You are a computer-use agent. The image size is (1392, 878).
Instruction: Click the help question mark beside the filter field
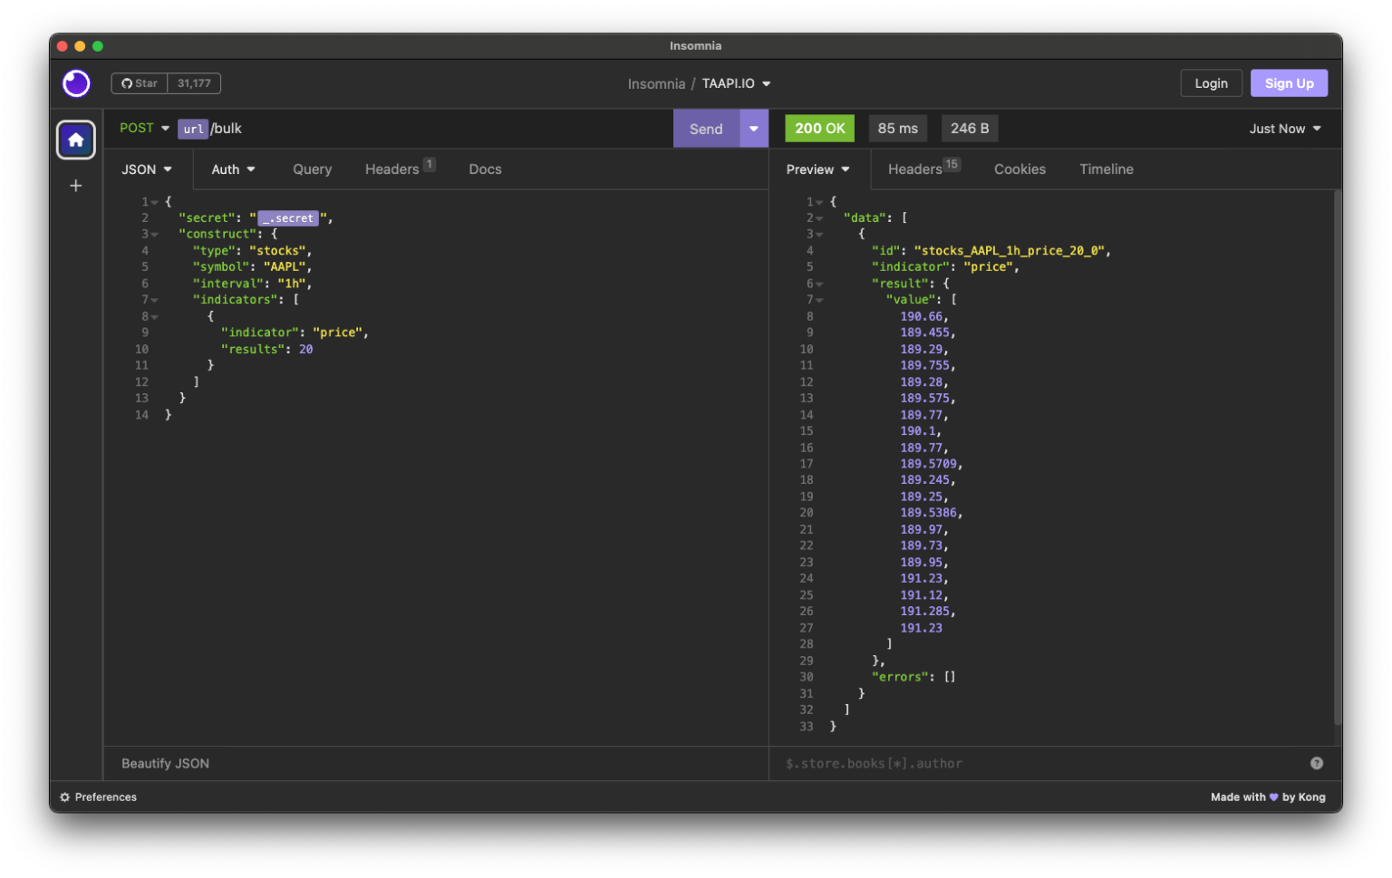pos(1317,763)
